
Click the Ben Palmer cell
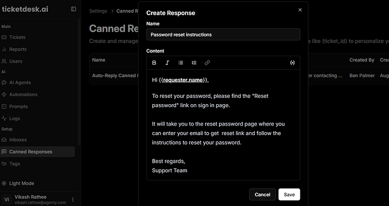tap(362, 76)
